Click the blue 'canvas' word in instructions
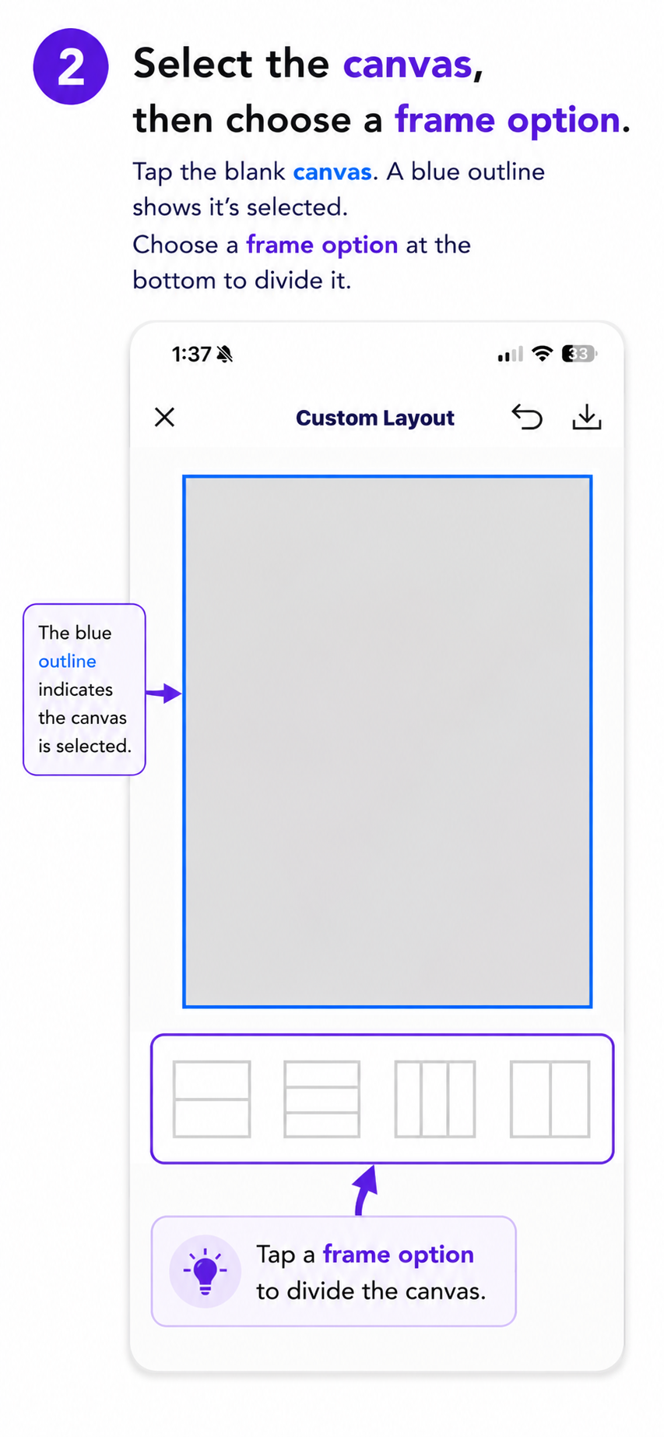This screenshot has height=1437, width=664. coord(332,171)
